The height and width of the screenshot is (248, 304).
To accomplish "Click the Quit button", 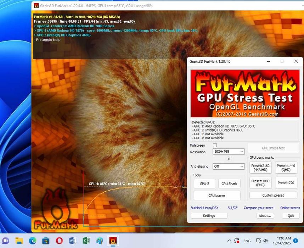I will click(x=291, y=216).
